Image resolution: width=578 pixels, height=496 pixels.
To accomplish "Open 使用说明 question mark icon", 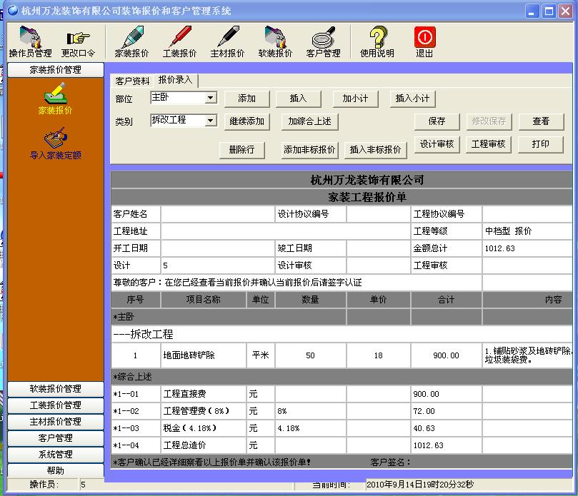I will [377, 42].
